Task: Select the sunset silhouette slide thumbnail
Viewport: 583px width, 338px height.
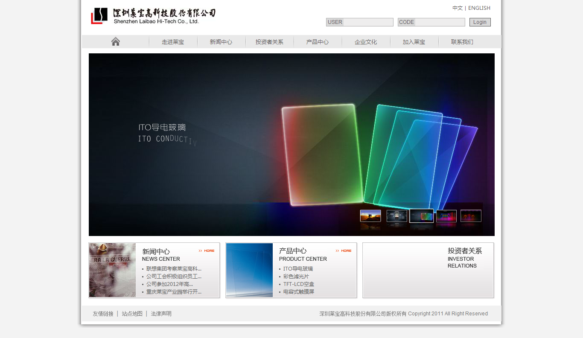Action: click(370, 216)
